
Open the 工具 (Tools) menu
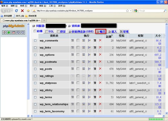tap(52, 6)
